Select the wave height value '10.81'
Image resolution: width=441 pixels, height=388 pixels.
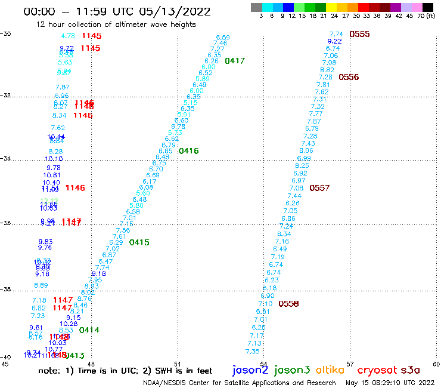52,175
